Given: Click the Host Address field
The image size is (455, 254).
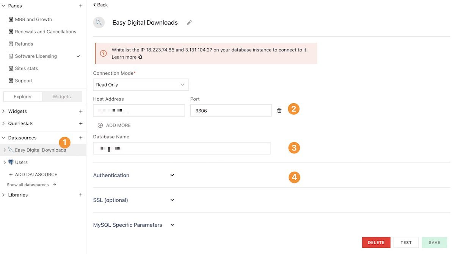Looking at the screenshot, I should (x=139, y=110).
